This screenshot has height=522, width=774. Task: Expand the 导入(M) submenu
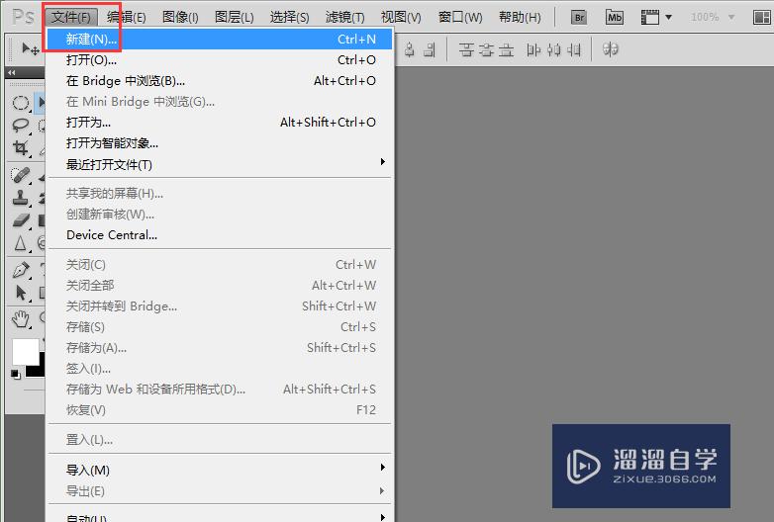[220, 470]
